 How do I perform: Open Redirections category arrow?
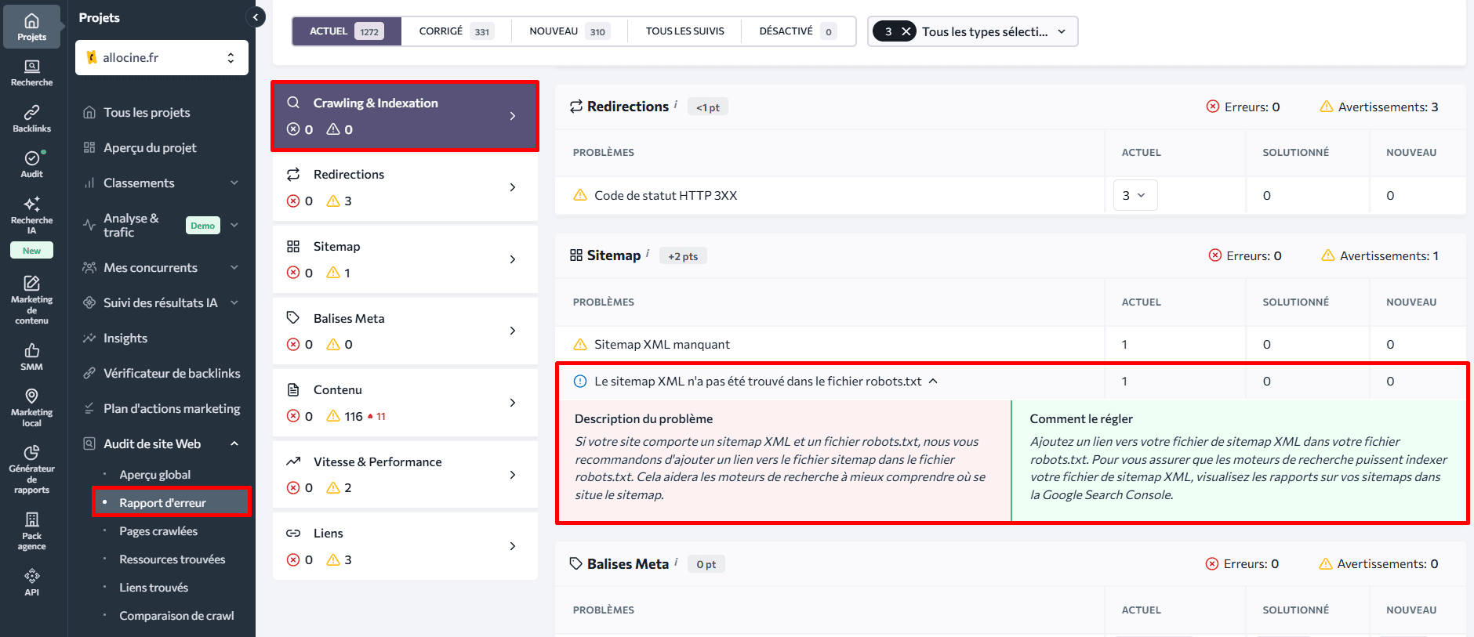point(513,187)
